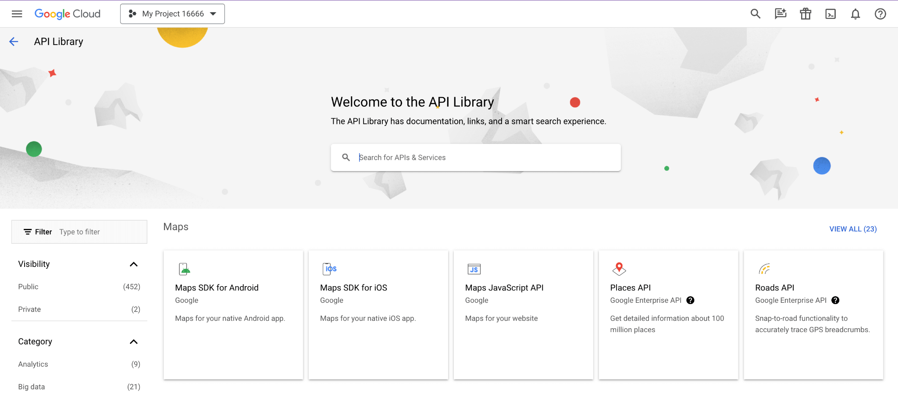
Task: Open the notifications bell
Action: coord(855,14)
